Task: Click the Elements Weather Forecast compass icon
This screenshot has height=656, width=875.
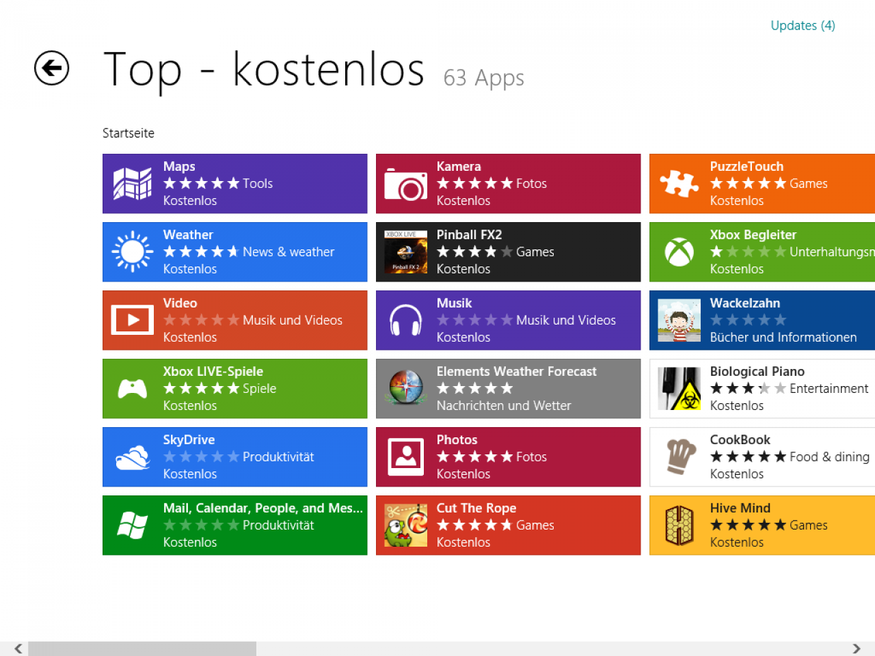Action: (x=406, y=388)
